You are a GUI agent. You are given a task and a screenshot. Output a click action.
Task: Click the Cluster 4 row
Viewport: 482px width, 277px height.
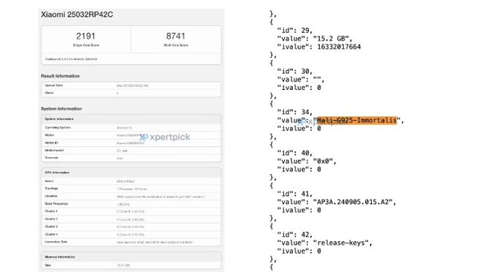(131, 234)
